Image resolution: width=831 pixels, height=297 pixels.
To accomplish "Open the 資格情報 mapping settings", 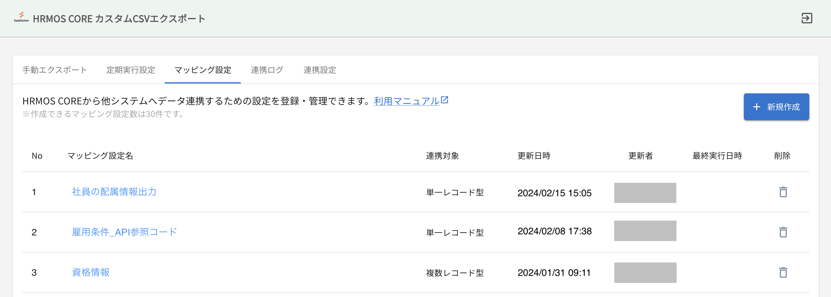I will tap(90, 272).
